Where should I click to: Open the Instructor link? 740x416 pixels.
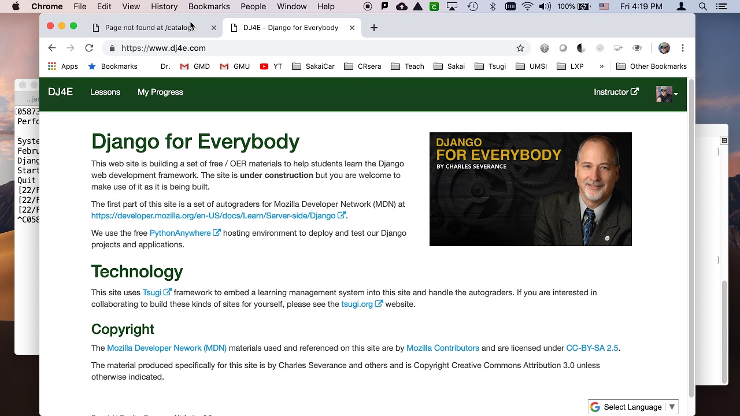tap(616, 92)
